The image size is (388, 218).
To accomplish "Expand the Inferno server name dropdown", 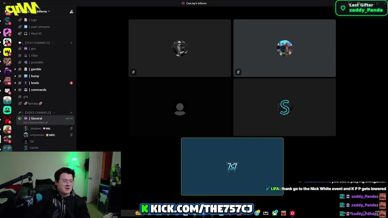I will (49, 12).
